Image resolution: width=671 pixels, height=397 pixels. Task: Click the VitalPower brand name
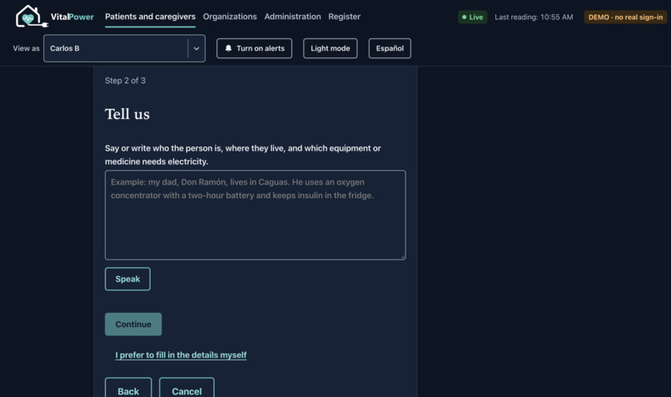tap(72, 17)
